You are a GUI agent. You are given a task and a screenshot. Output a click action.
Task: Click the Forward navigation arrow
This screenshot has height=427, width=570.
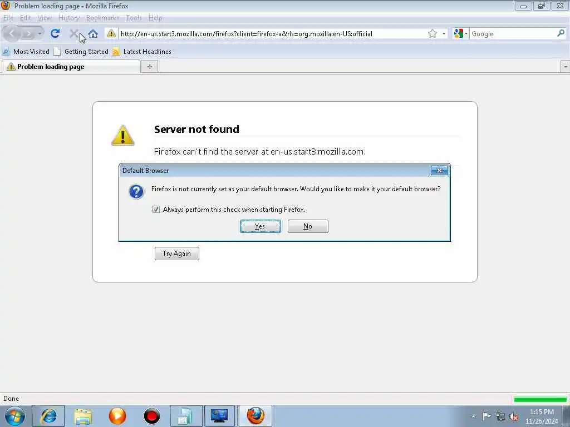click(28, 34)
